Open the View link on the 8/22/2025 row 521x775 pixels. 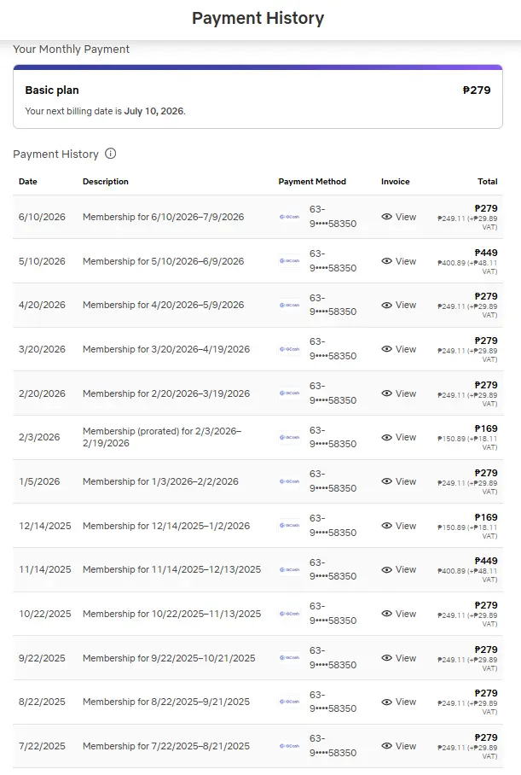click(x=399, y=702)
